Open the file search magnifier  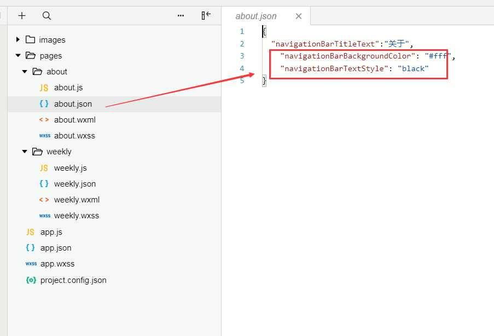47,15
